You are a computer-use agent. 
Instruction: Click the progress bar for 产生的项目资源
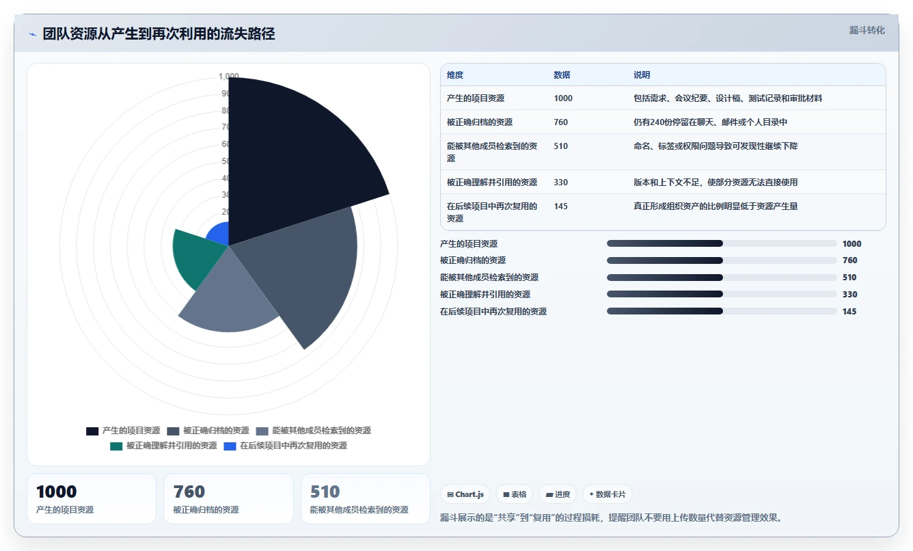click(722, 243)
